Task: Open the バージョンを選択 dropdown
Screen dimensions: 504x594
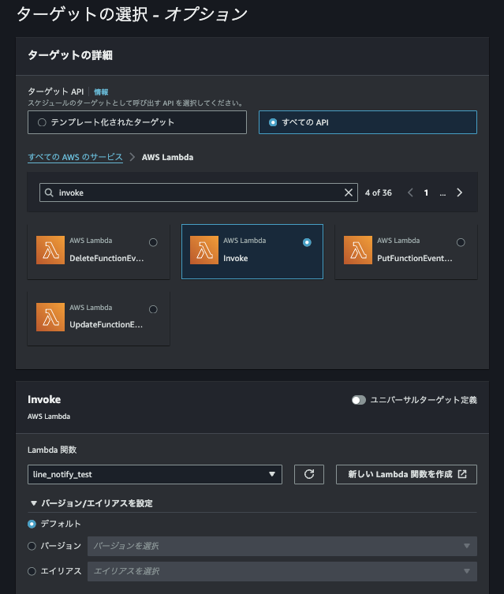Action: pos(282,546)
